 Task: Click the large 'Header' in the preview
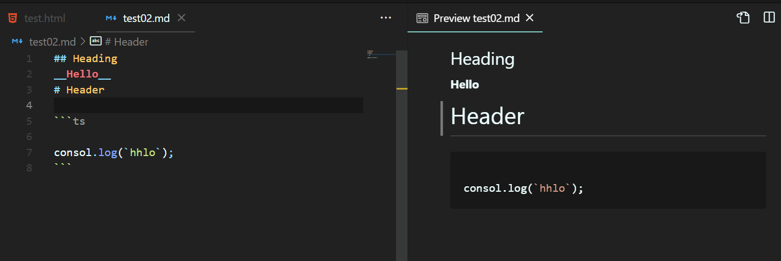click(x=487, y=116)
